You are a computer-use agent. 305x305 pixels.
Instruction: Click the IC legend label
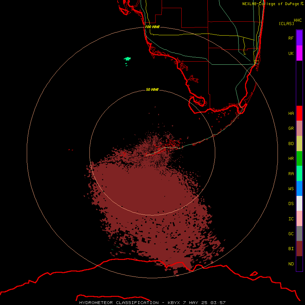(x=291, y=219)
